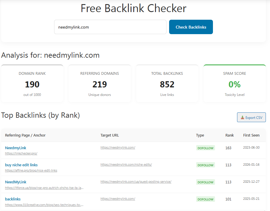Open the ua/guest-posting-service target URL link
Image resolution: width=270 pixels, height=211 pixels.
point(136,182)
